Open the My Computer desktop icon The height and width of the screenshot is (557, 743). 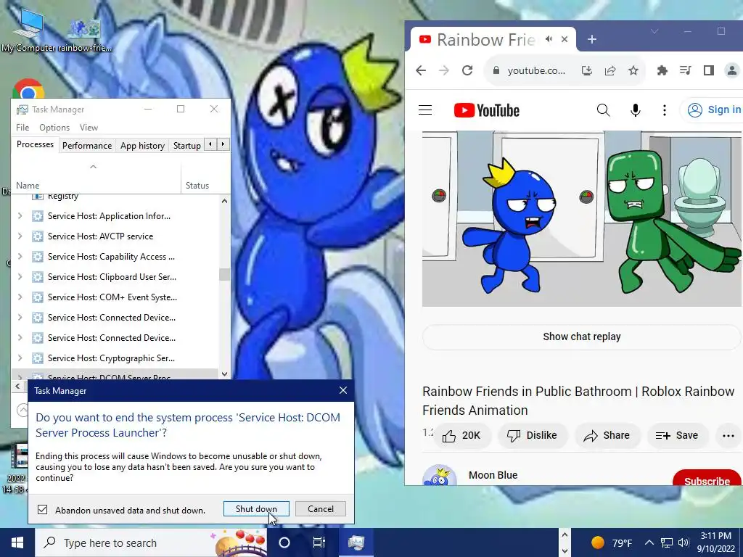coord(28,30)
